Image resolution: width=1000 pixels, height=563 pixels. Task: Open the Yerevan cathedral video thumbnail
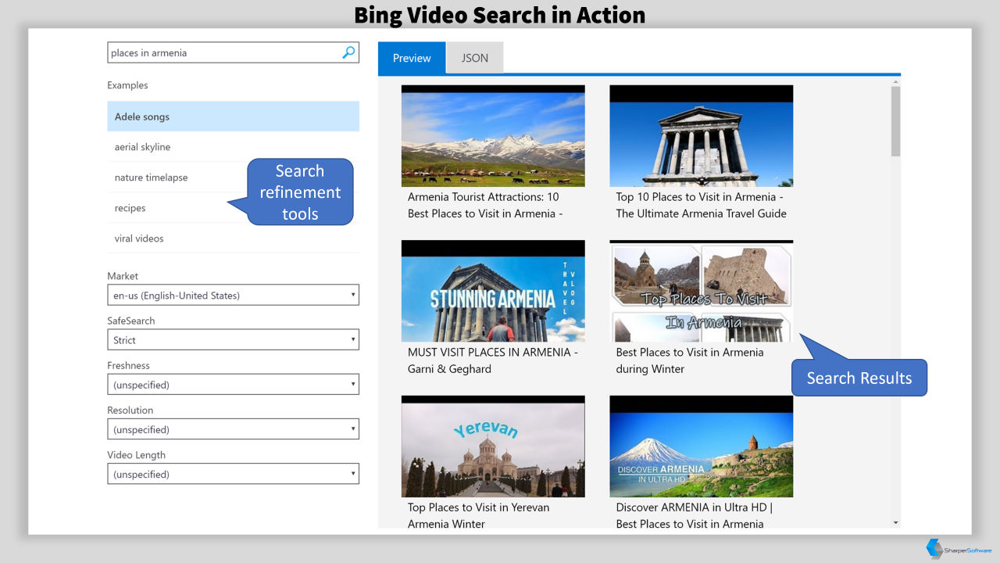tap(493, 446)
